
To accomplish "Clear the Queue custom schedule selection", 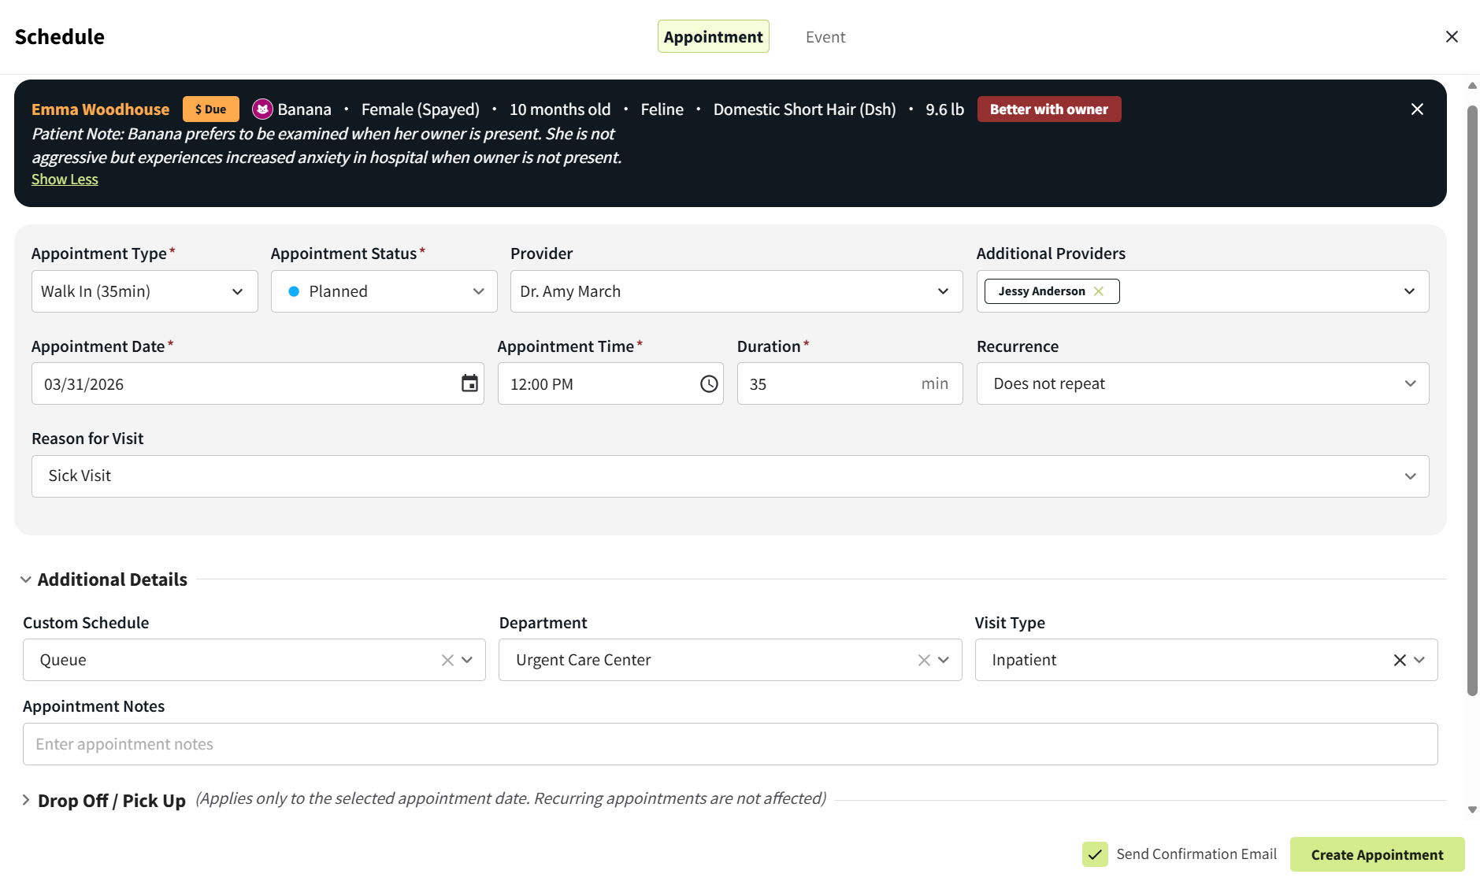I will point(447,660).
